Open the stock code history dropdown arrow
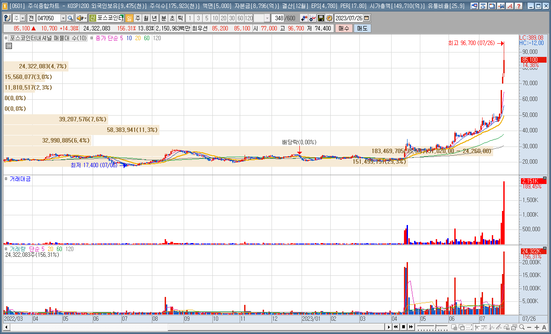Screen dimensions: 551x334 [x=63, y=18]
